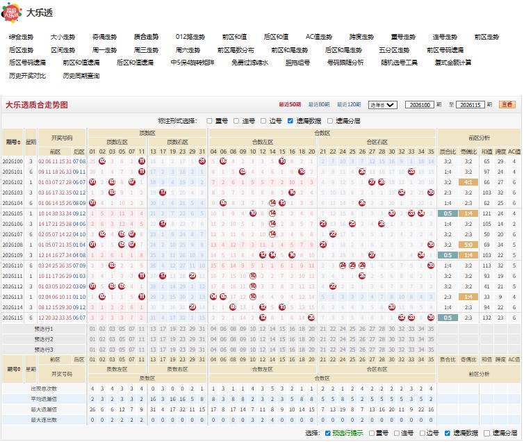Viewport: 524px width, 442px height.
Task: Check 重号 box beside 预选行提示
Action: [372, 434]
